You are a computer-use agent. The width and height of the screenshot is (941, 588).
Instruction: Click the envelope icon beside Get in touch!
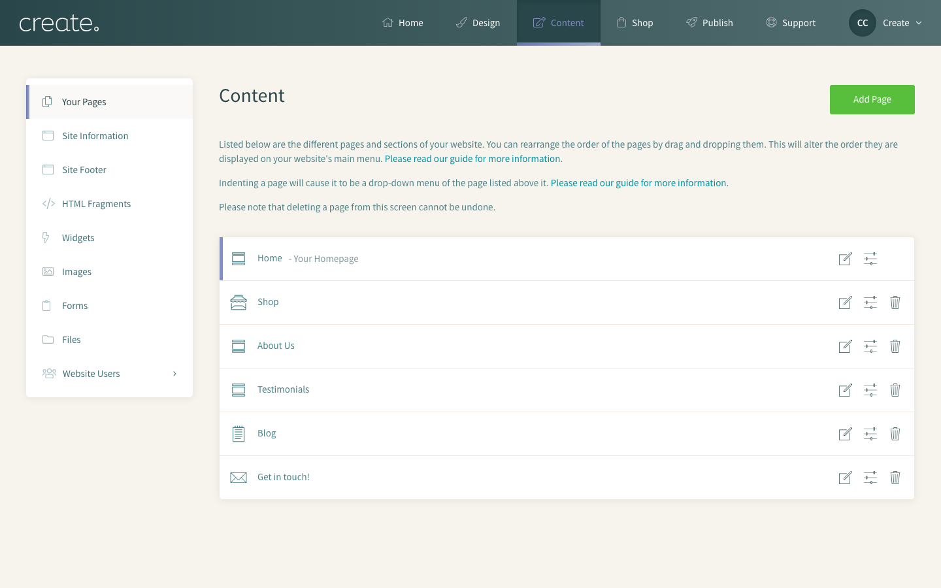coord(239,478)
